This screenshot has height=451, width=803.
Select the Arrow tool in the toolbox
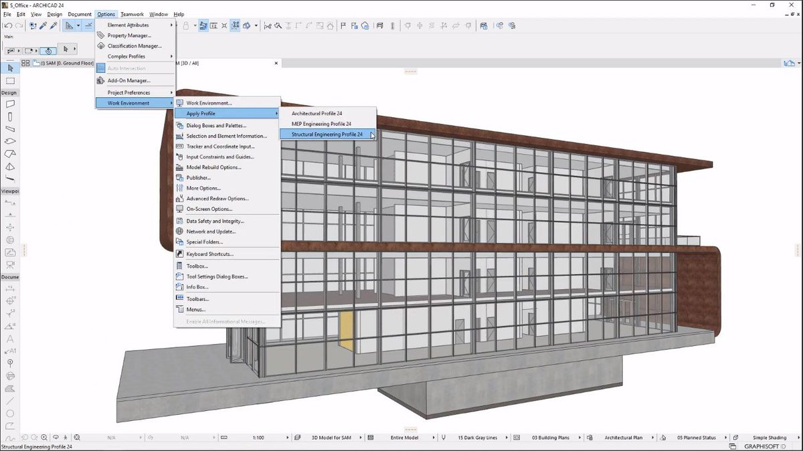tap(10, 68)
